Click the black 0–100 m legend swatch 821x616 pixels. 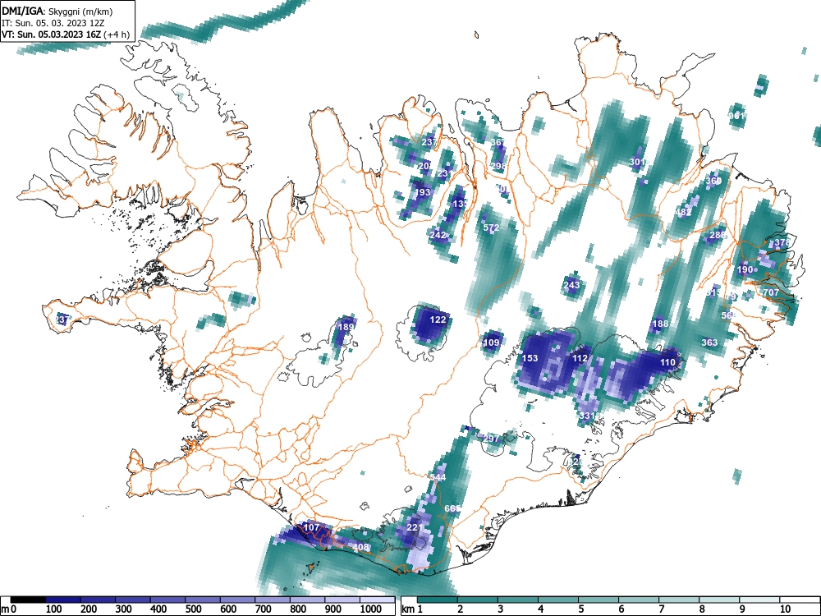coord(28,600)
